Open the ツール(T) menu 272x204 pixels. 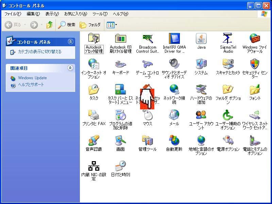coord(100,14)
